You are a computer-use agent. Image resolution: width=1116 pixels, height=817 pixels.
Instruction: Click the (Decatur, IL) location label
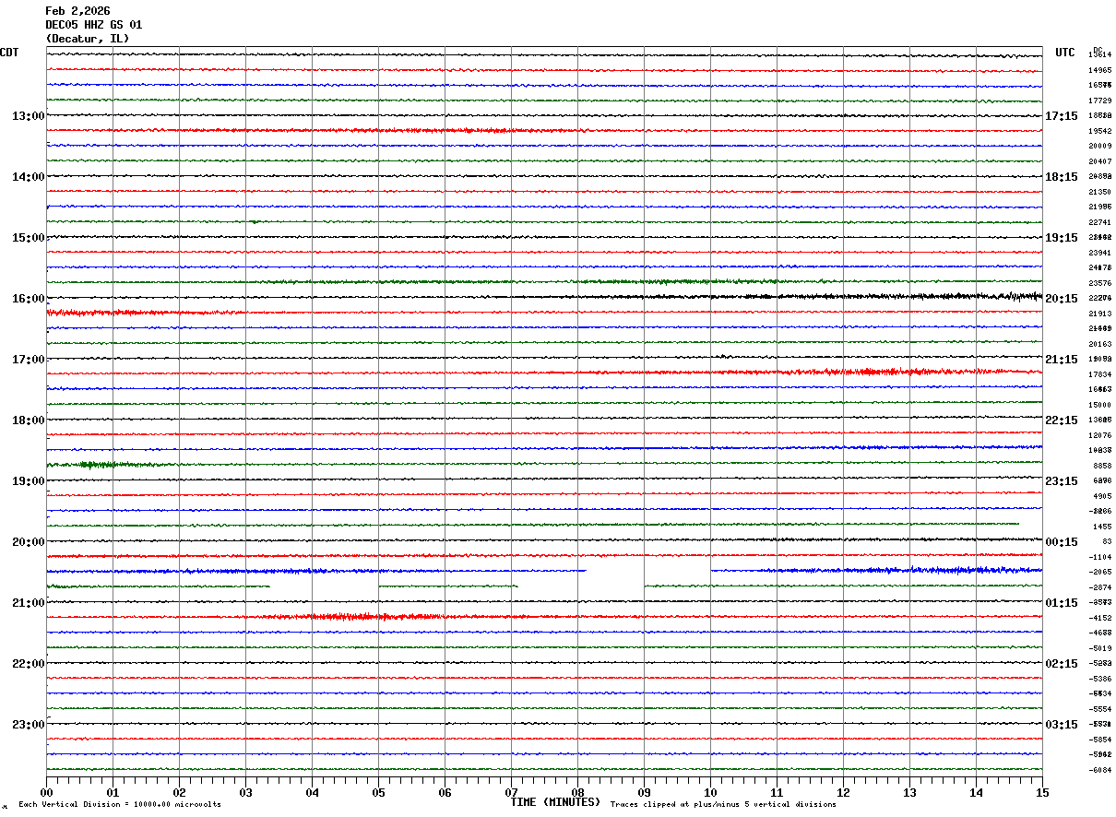88,39
